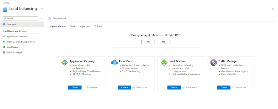Click 'Load Balancing Services' section heading

tap(15, 31)
